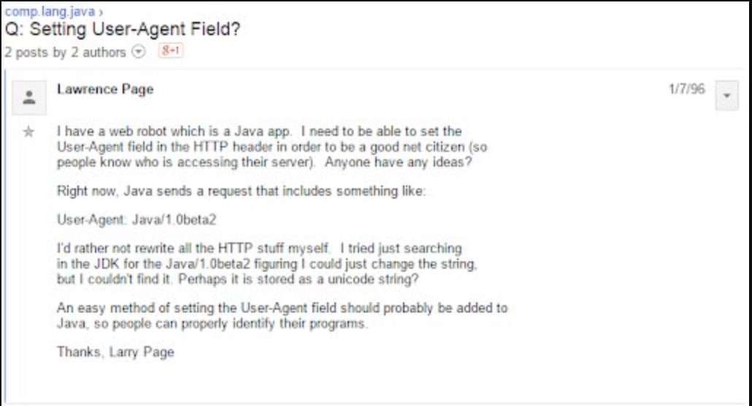Click the 'I'd rather not rewrite' sentence

(x=193, y=248)
